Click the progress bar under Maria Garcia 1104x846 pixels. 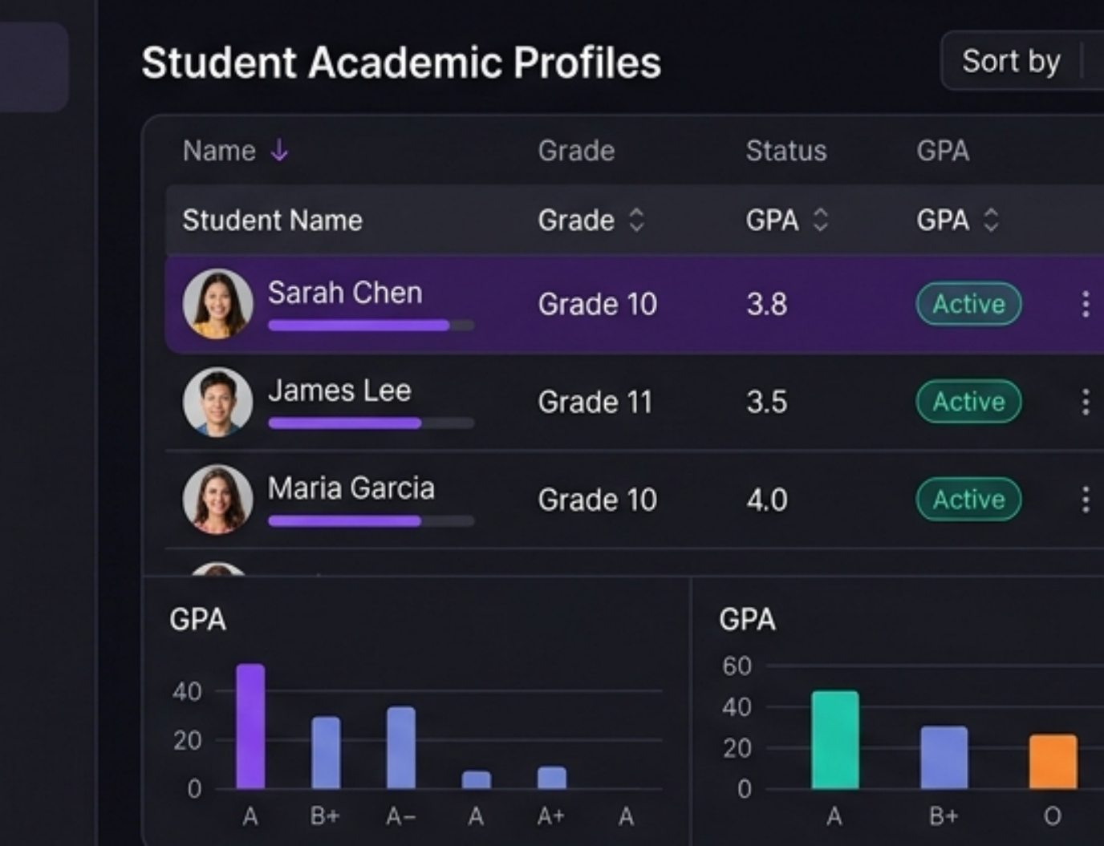(371, 521)
